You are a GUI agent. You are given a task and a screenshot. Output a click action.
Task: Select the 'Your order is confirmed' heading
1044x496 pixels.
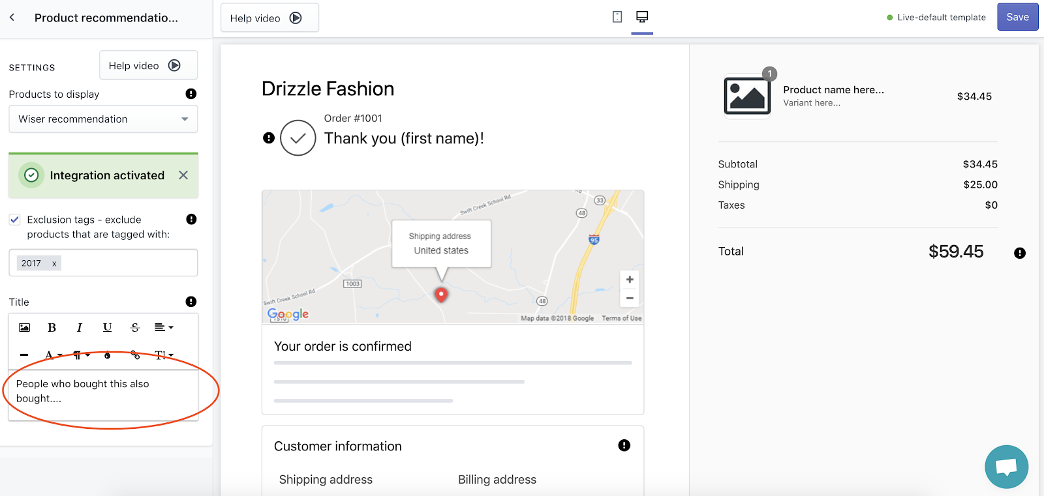(343, 346)
